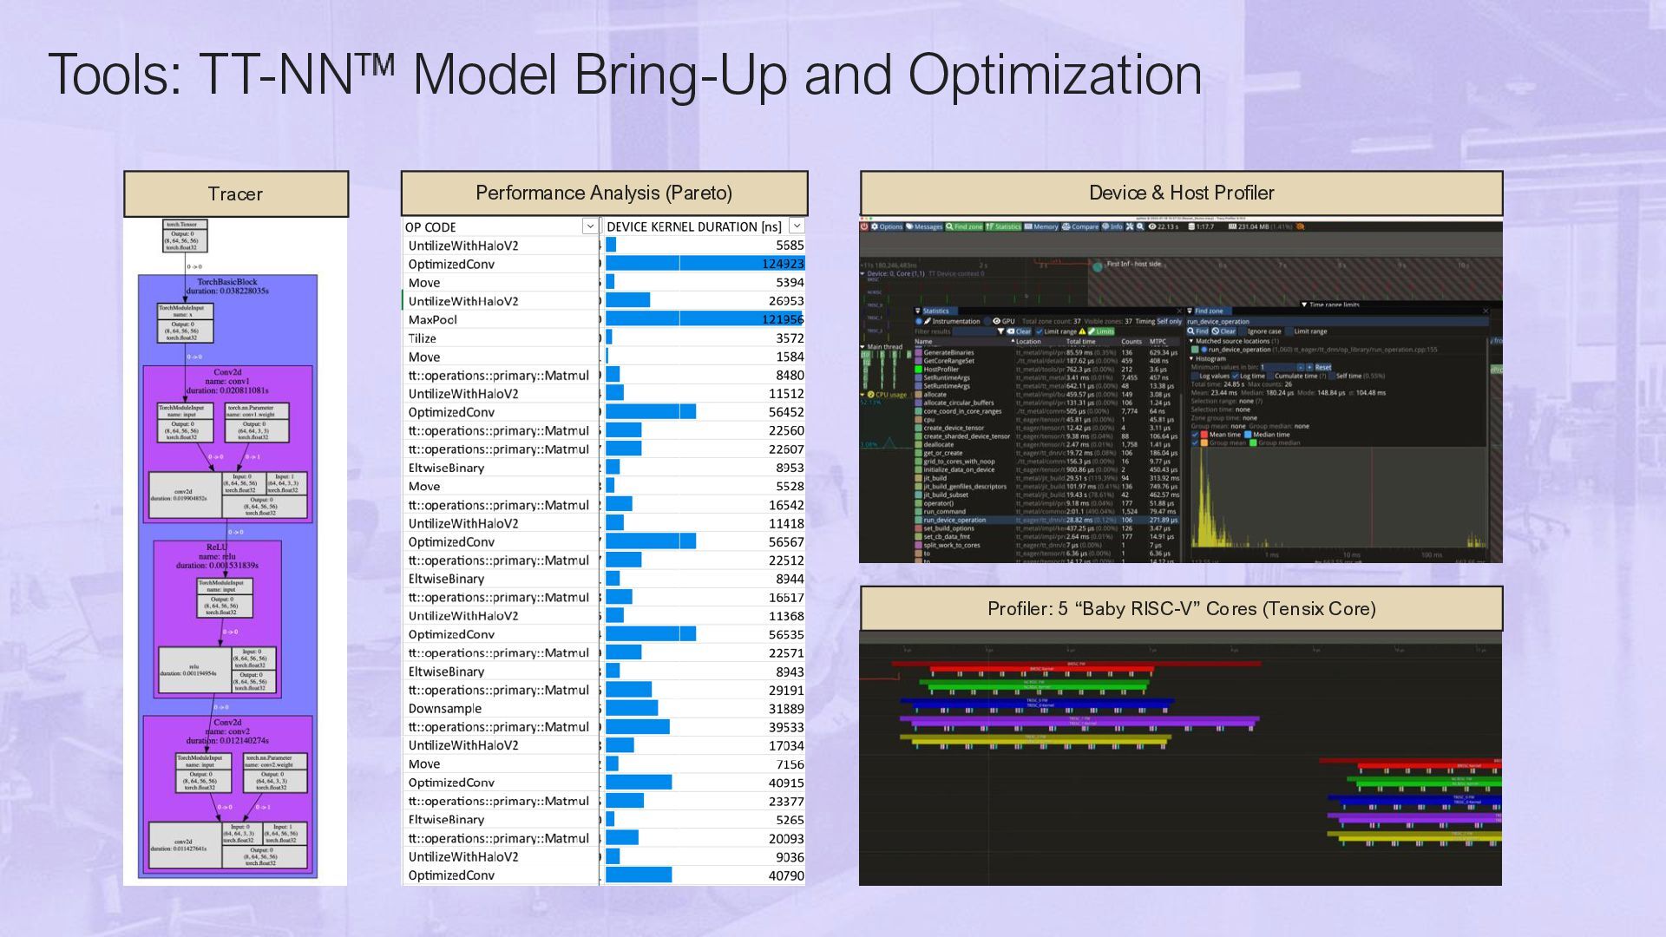Image resolution: width=1666 pixels, height=937 pixels.
Task: Open the Messages panel icon
Action: click(924, 226)
